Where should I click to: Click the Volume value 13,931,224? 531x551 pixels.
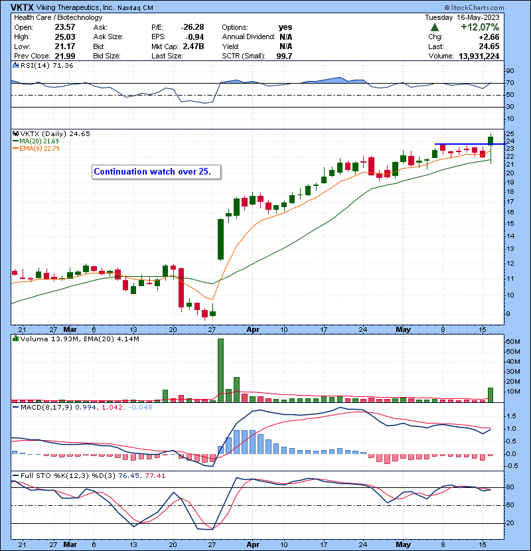(479, 56)
